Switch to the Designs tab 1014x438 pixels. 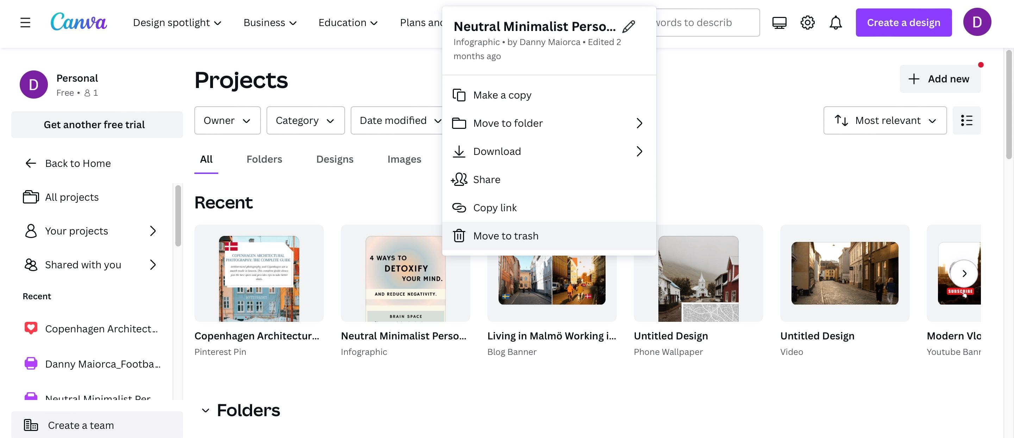(334, 159)
